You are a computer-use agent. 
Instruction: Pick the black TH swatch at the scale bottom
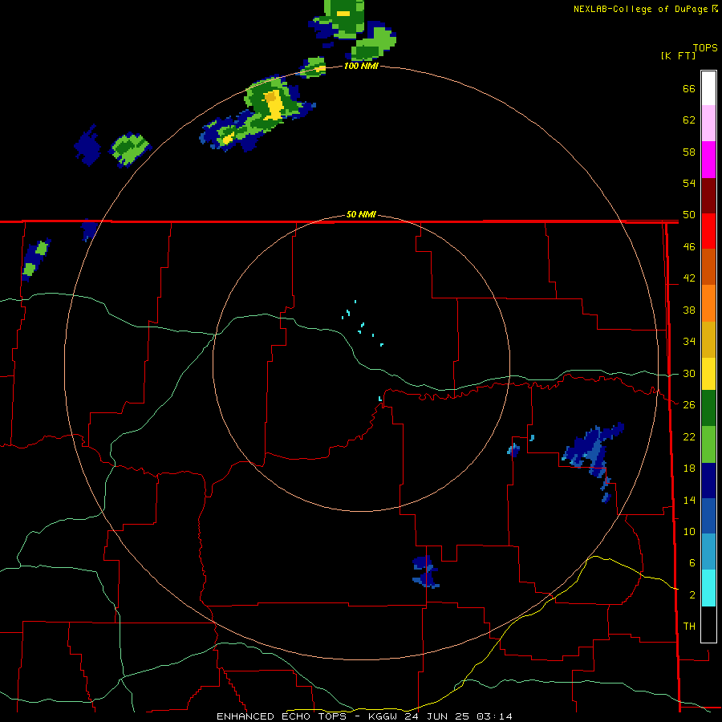tap(708, 624)
